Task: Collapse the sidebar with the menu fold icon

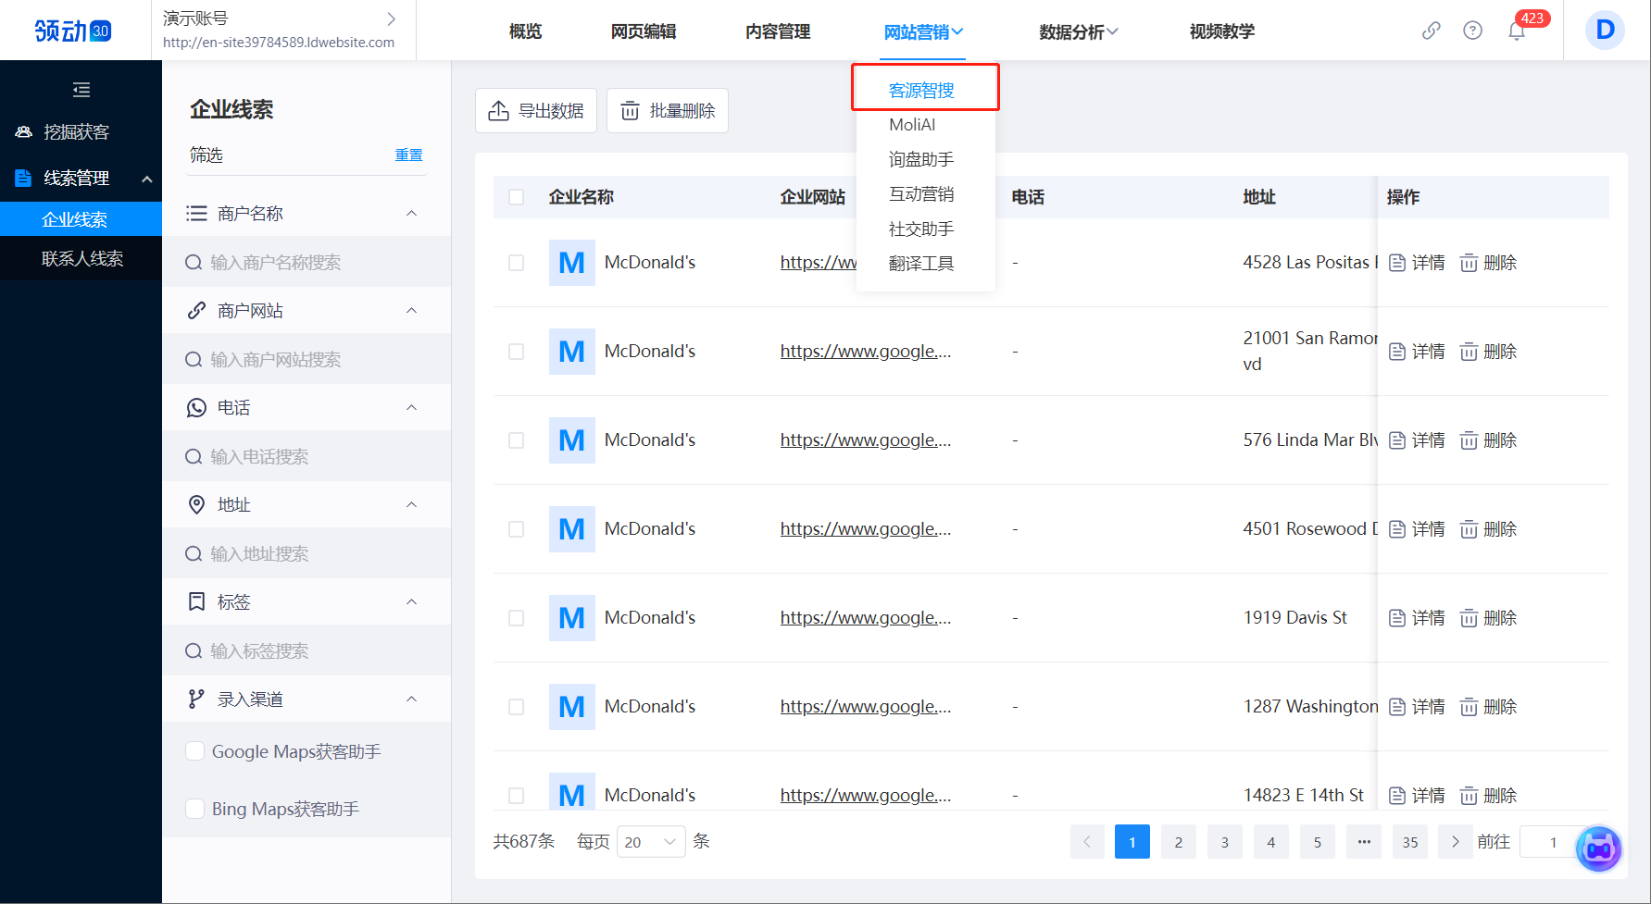Action: pos(81,90)
